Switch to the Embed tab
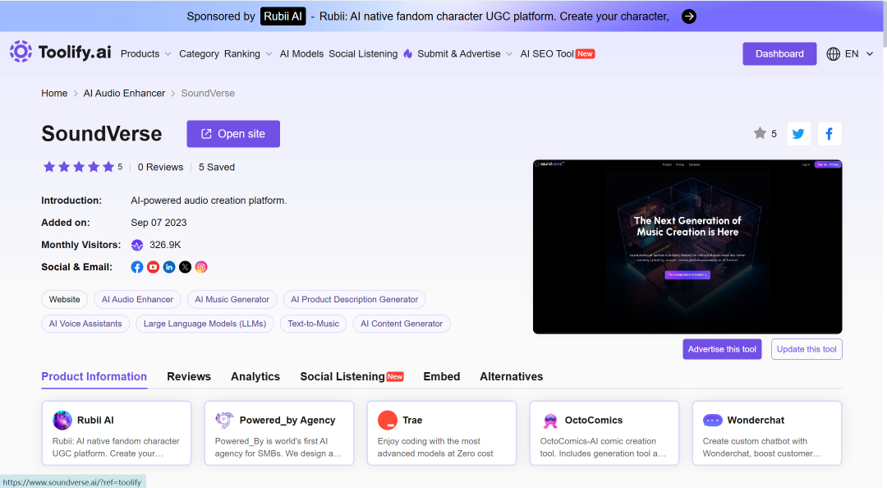 click(x=441, y=376)
